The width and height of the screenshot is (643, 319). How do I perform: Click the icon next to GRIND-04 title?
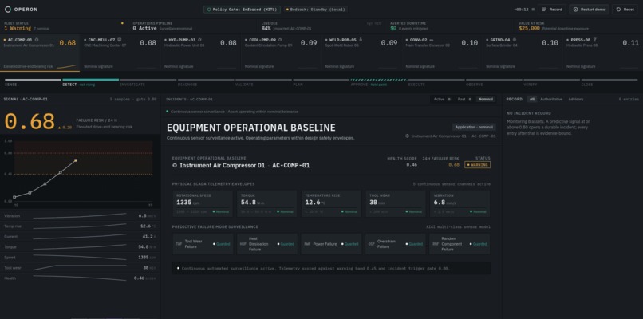pyautogui.click(x=515, y=40)
